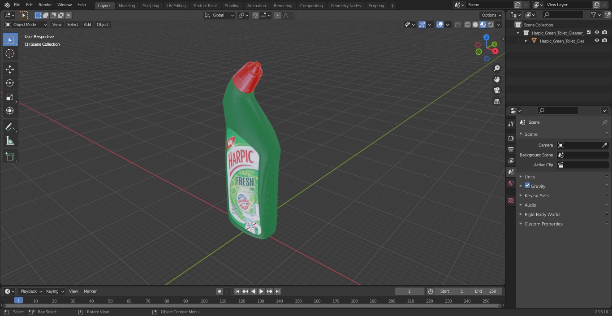Screen dimensions: 612x316
Task: Switch to the Shading workspace tab
Action: pos(232,5)
